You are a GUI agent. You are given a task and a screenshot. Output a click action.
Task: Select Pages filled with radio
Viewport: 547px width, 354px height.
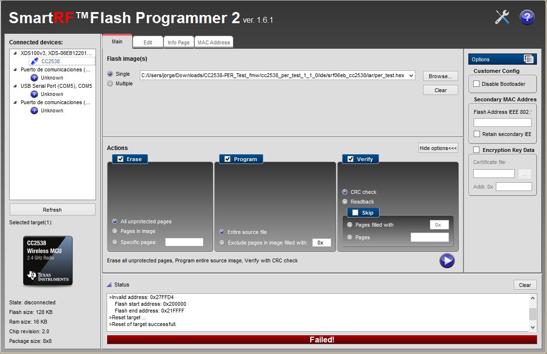tap(350, 225)
